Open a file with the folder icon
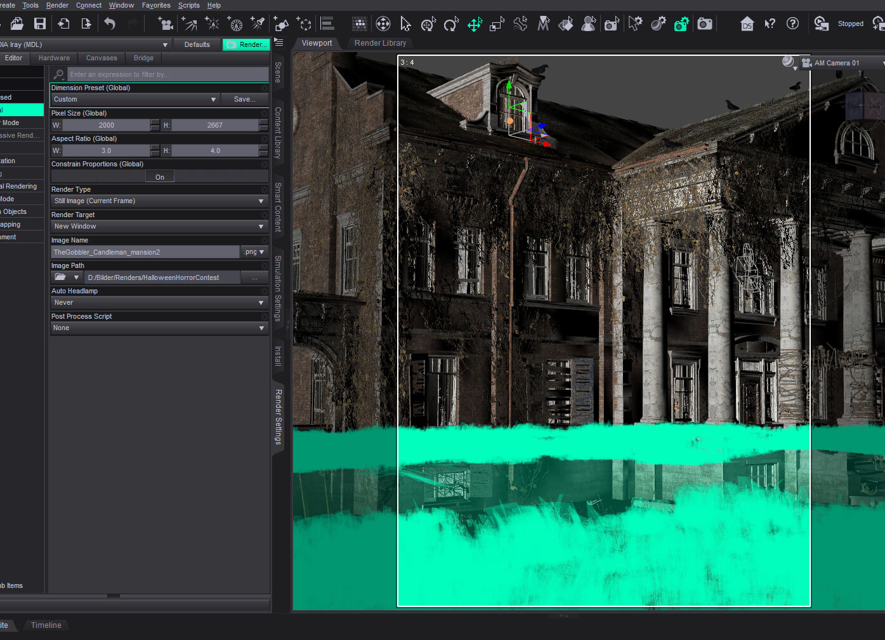 (17, 24)
